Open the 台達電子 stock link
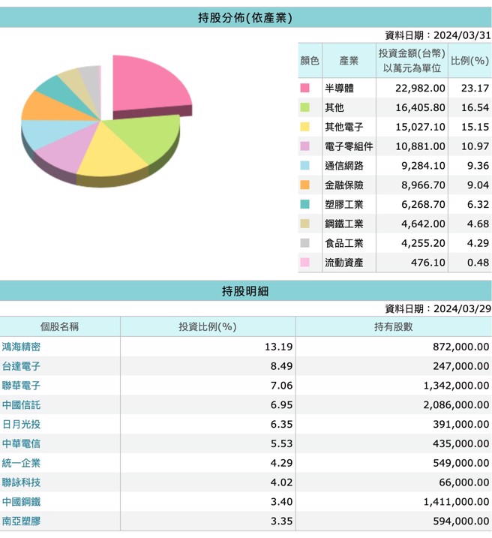 coord(21,366)
